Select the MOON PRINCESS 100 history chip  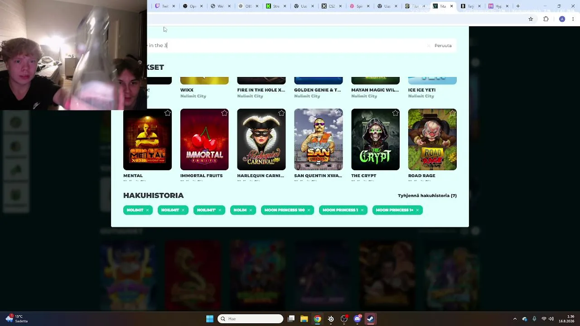click(285, 210)
